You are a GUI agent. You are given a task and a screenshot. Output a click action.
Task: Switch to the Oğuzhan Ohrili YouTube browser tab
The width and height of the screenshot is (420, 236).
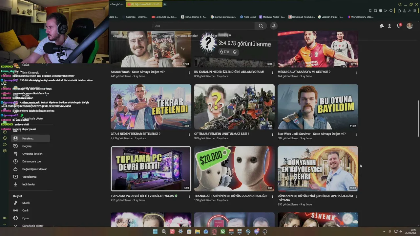point(144,4)
